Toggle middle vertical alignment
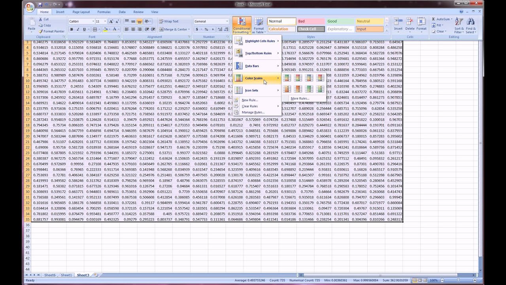This screenshot has height=285, width=506. [x=133, y=21]
